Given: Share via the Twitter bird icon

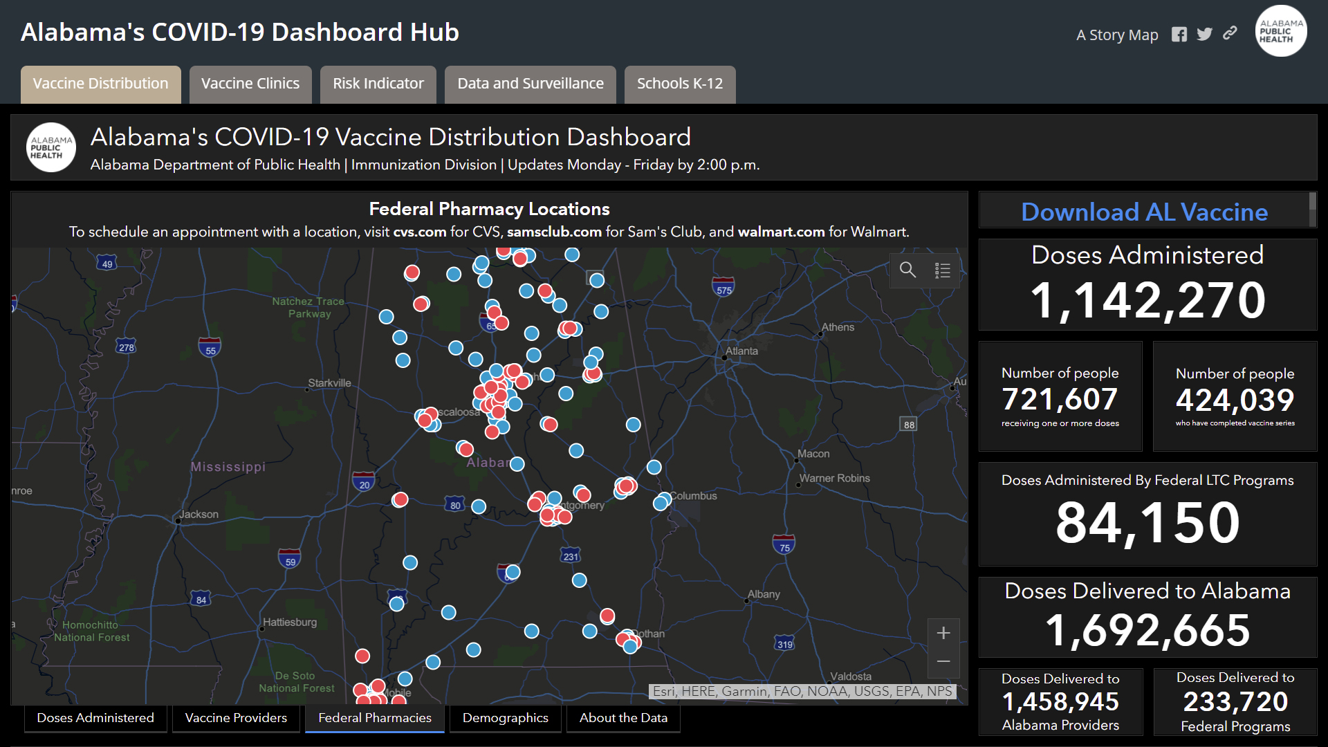Looking at the screenshot, I should 1204,35.
